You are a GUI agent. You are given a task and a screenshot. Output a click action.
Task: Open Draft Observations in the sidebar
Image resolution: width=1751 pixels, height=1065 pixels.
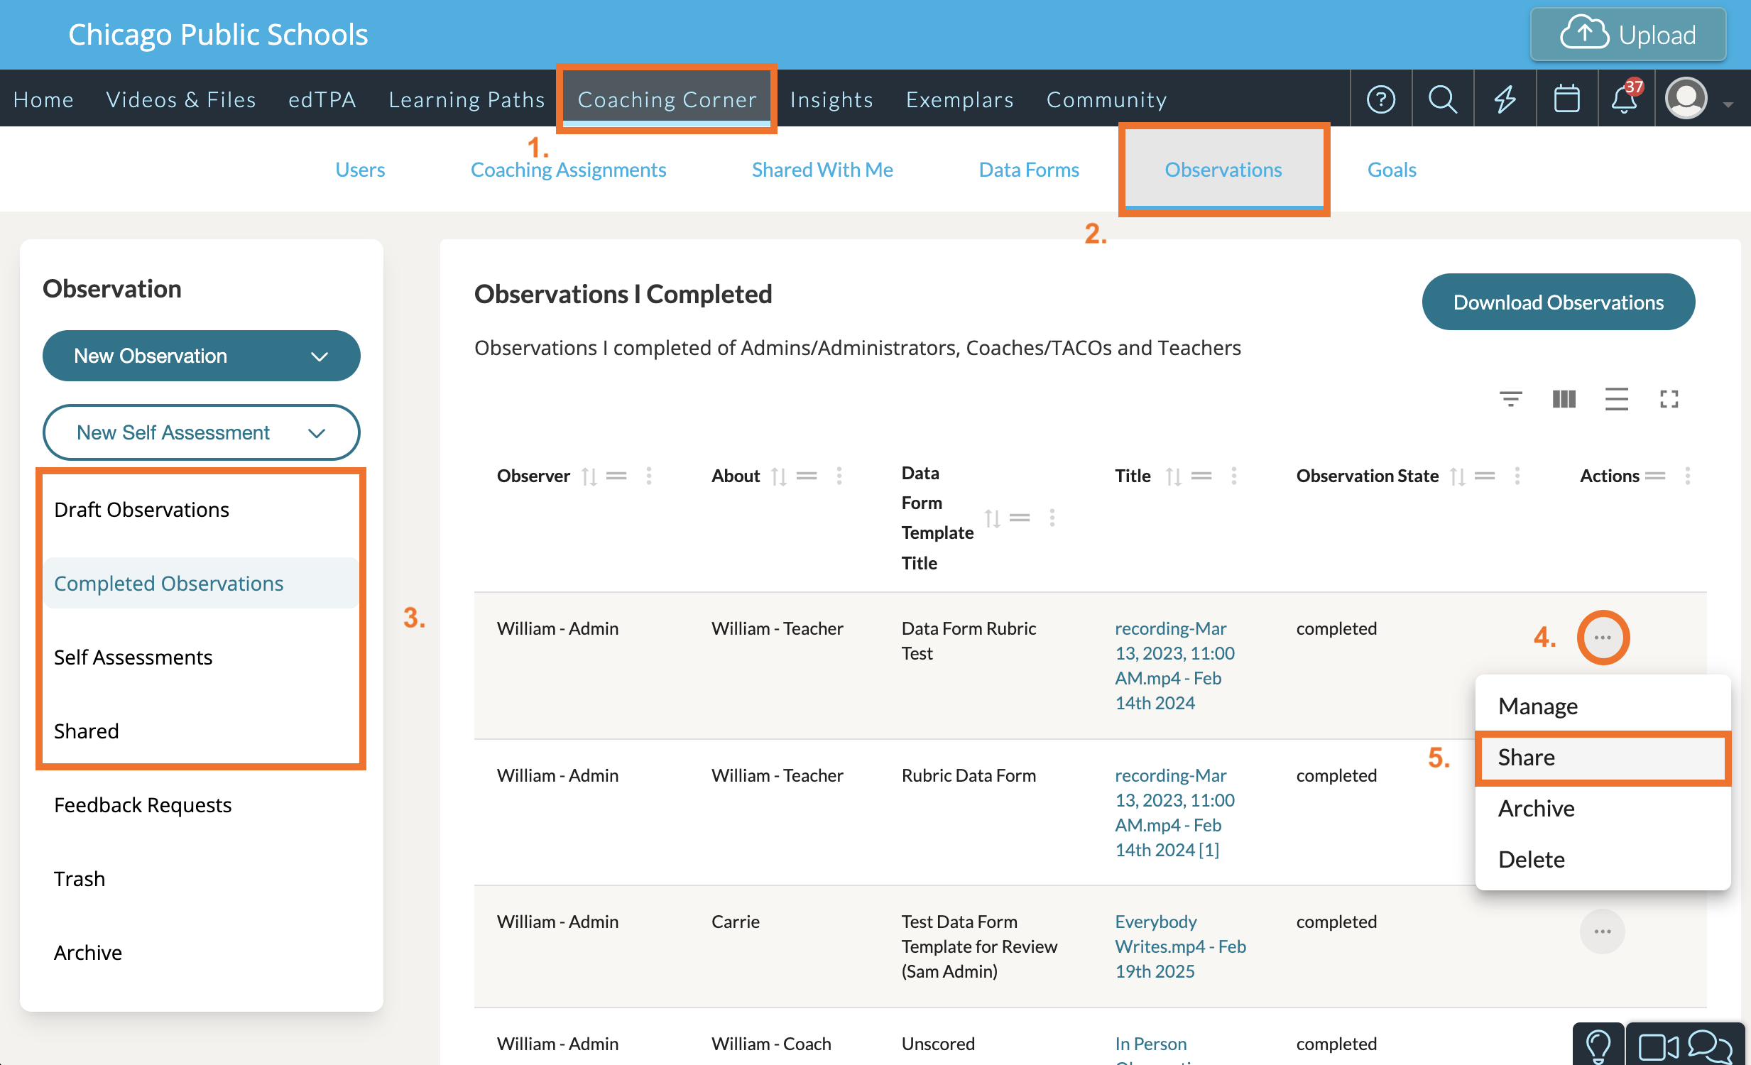141,509
